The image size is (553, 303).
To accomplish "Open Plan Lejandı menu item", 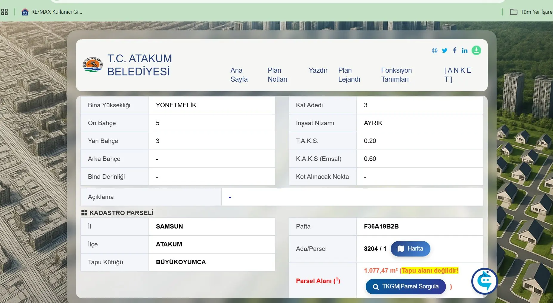I will tap(349, 75).
